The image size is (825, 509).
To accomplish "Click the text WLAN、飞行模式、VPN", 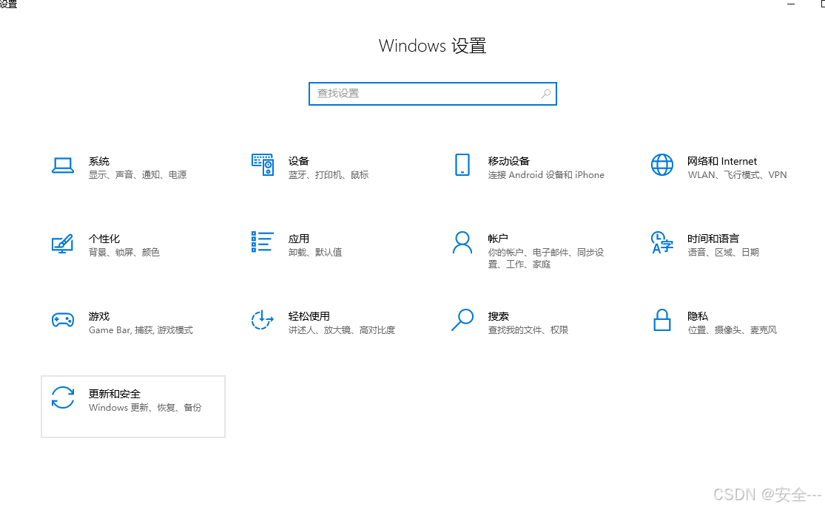I will click(737, 175).
